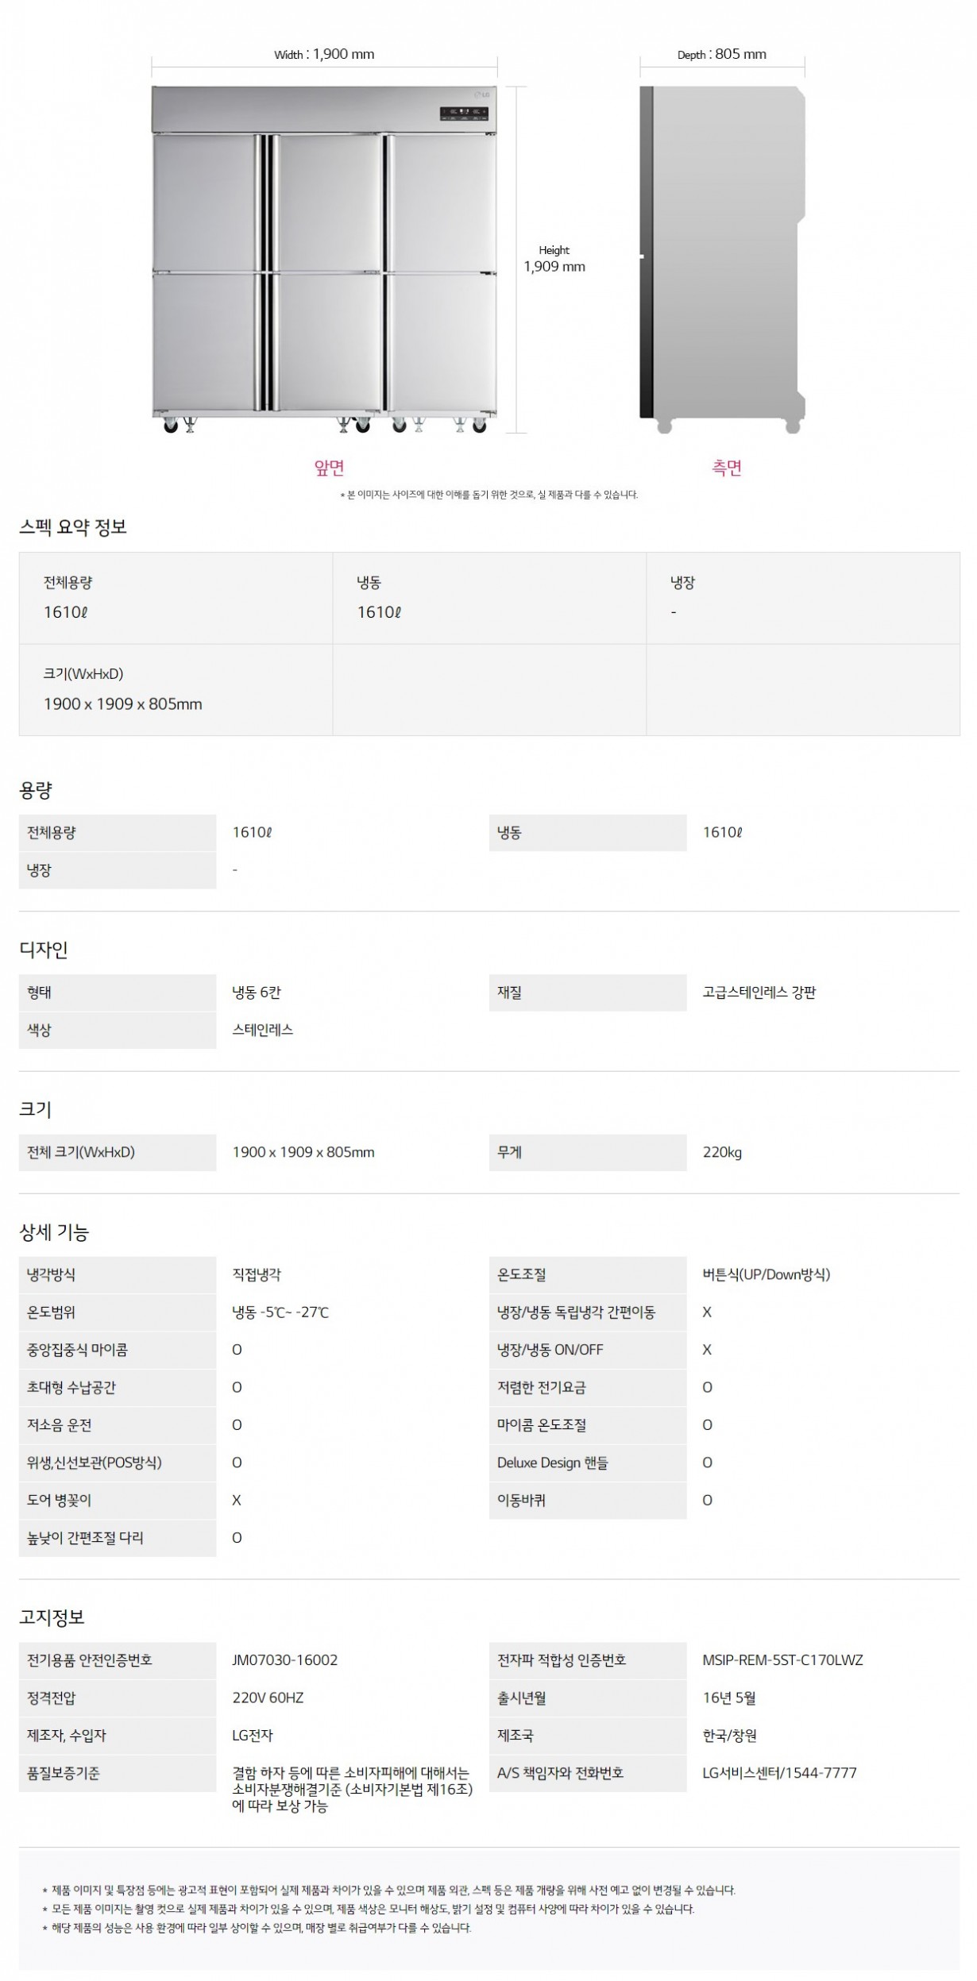Screen dimensions: 977x1981
Task: Click the 상세 기능 section heading
Action: pos(54,1232)
